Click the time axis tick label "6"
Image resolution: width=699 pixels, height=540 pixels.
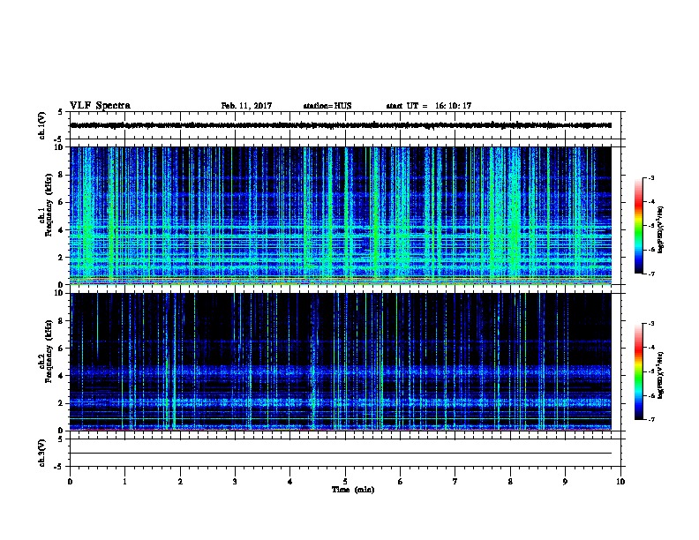[x=401, y=482]
